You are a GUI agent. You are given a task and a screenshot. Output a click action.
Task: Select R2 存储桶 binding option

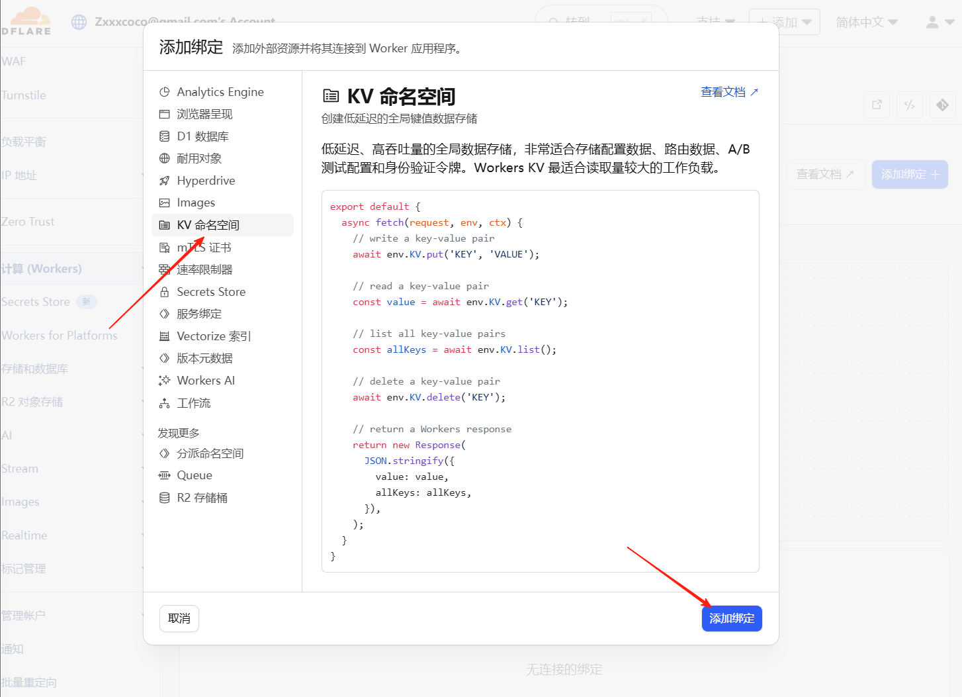pyautogui.click(x=222, y=498)
